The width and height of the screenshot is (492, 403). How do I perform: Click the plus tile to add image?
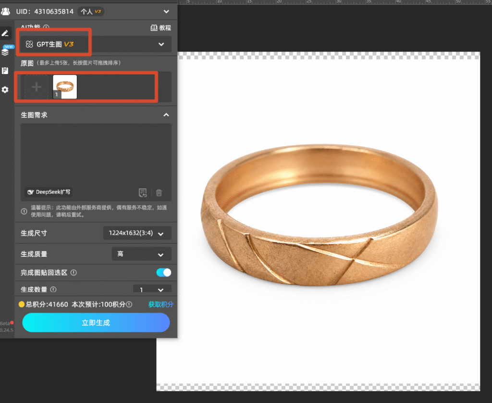coord(37,87)
